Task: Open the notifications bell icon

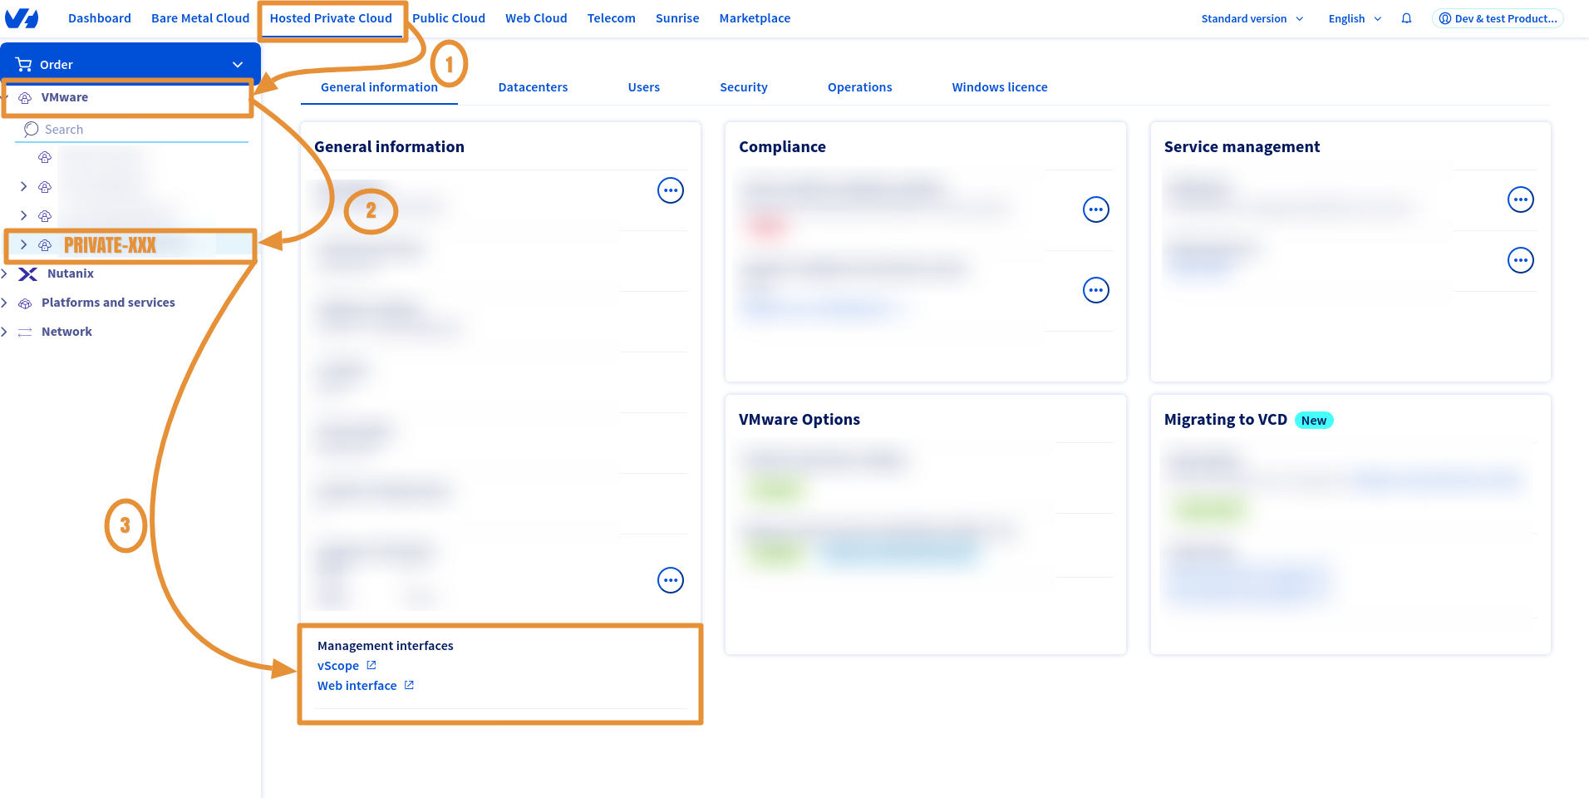Action: (1406, 17)
